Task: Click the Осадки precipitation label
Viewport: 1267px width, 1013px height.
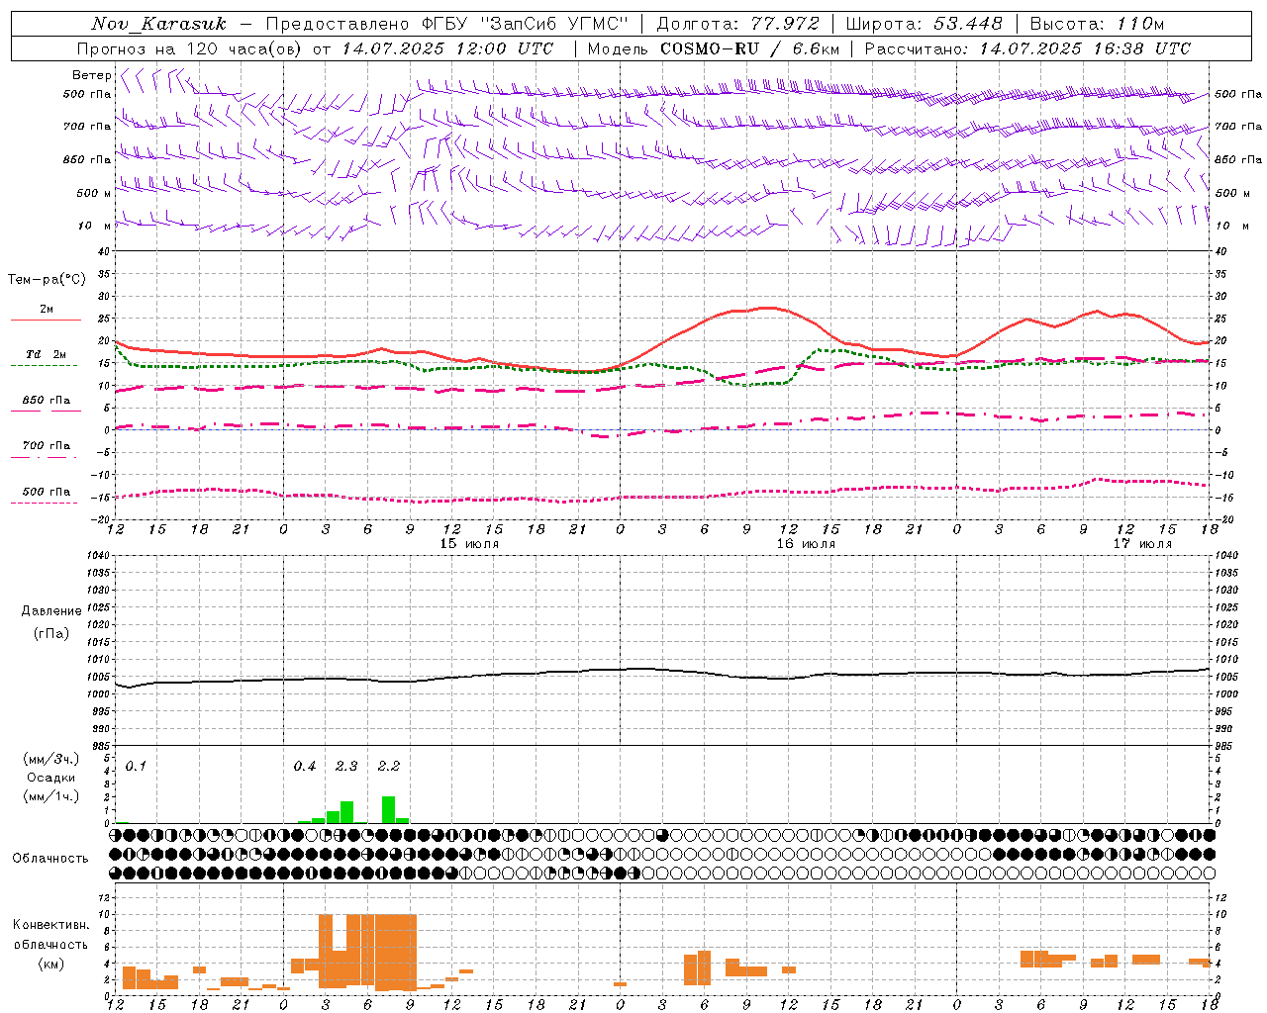Action: coord(51,778)
